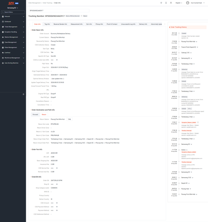Click the Ticket Management icon

tap(3, 27)
